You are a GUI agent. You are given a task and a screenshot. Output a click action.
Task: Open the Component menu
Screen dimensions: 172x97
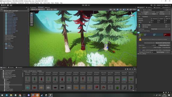21,3
